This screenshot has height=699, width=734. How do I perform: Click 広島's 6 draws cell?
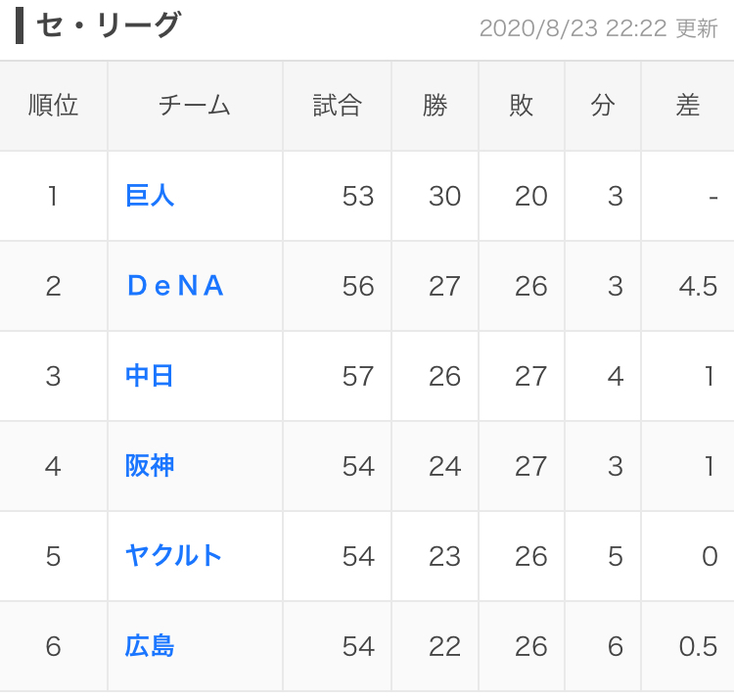pyautogui.click(x=615, y=647)
